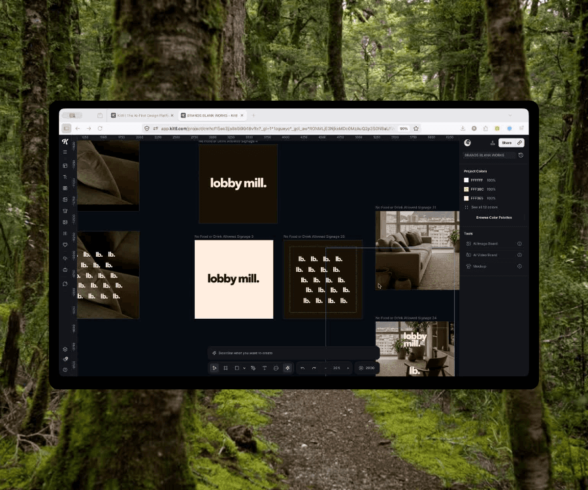
Task: Show info for AI Video Board
Action: [519, 255]
